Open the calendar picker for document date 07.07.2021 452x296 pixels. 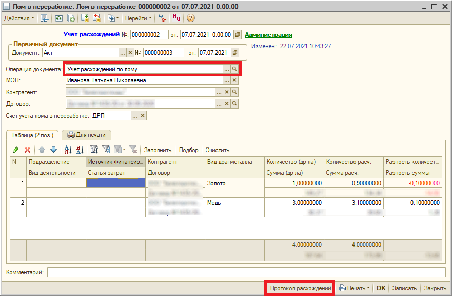pyautogui.click(x=235, y=53)
